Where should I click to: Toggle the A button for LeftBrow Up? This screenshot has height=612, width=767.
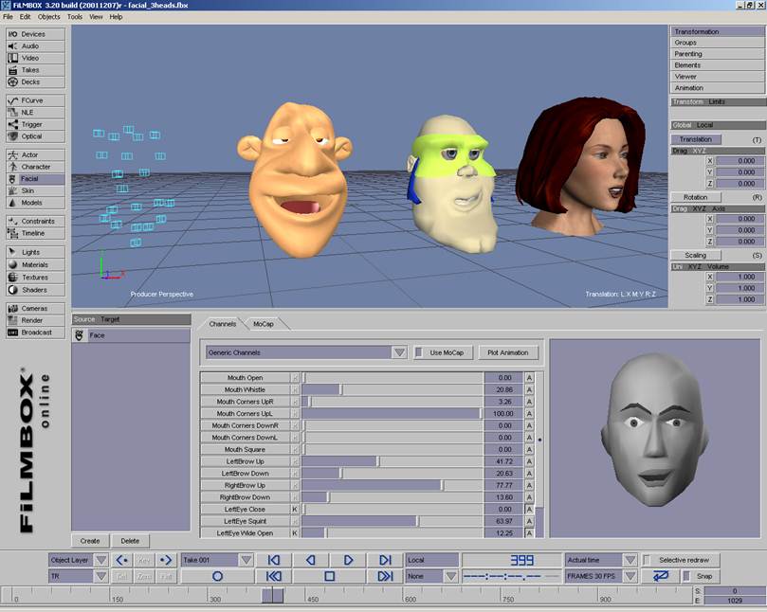tap(529, 461)
